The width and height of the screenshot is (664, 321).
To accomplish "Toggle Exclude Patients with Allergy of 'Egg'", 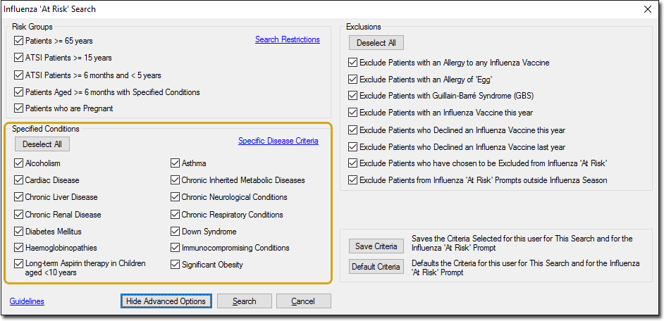I will [353, 79].
